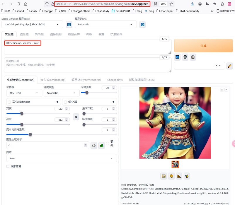Download the generated image preview

coord(222,90)
